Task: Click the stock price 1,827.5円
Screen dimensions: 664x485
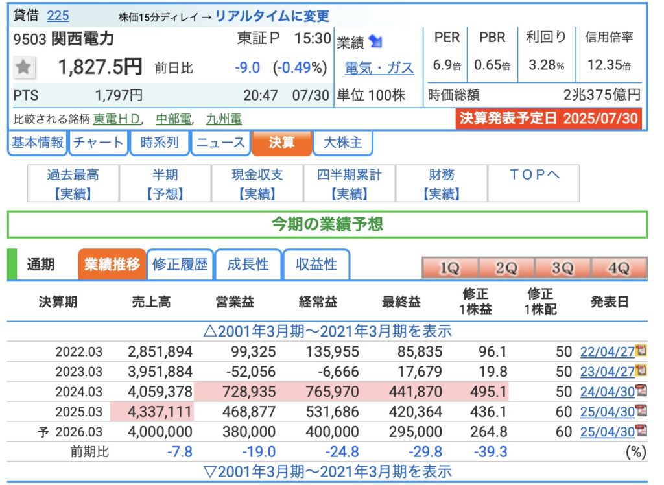Action: tap(100, 67)
